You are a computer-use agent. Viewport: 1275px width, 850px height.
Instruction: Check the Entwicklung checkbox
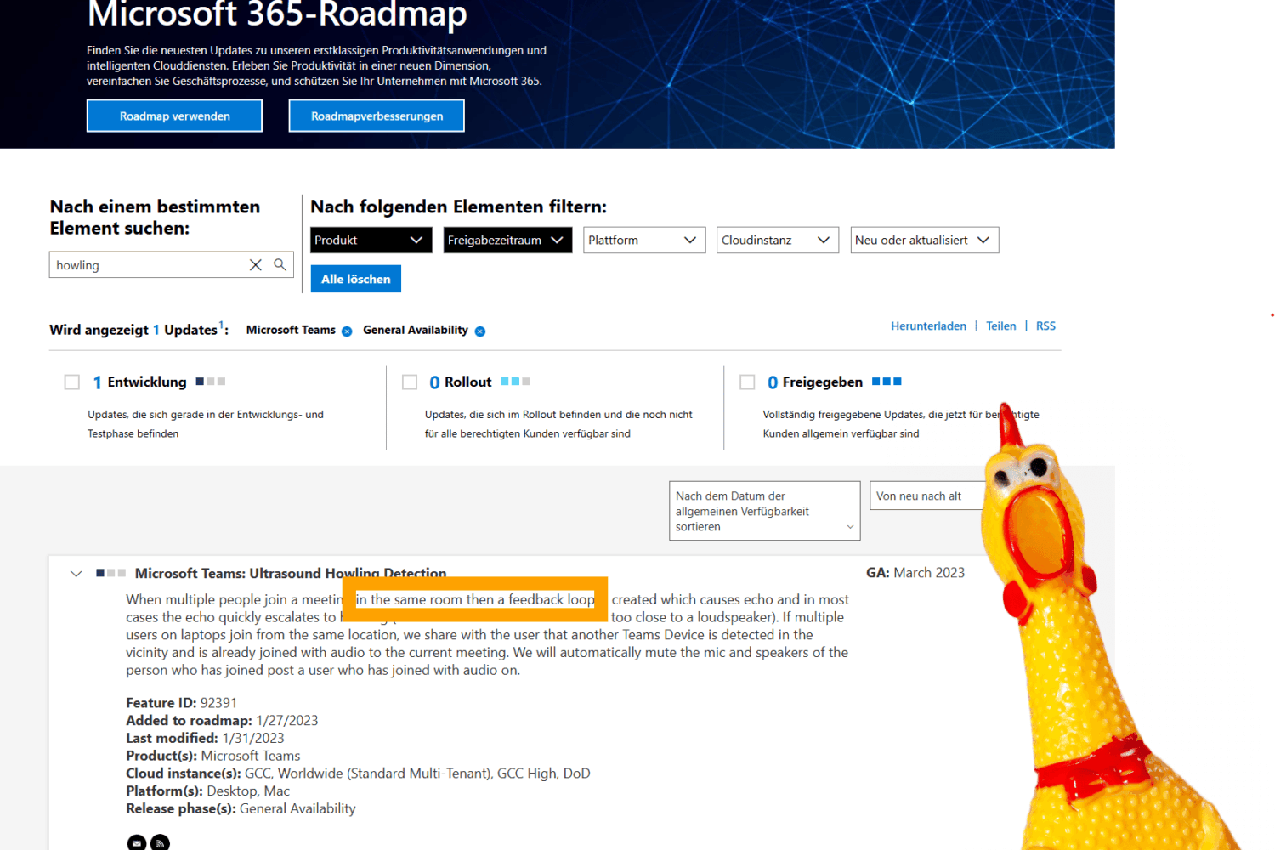pos(72,382)
